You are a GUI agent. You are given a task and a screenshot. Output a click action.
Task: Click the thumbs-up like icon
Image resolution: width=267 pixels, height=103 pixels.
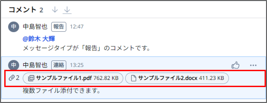pos(236,65)
